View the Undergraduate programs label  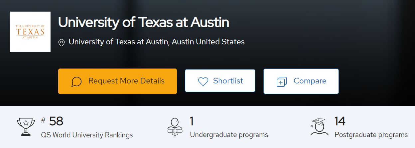pos(229,135)
